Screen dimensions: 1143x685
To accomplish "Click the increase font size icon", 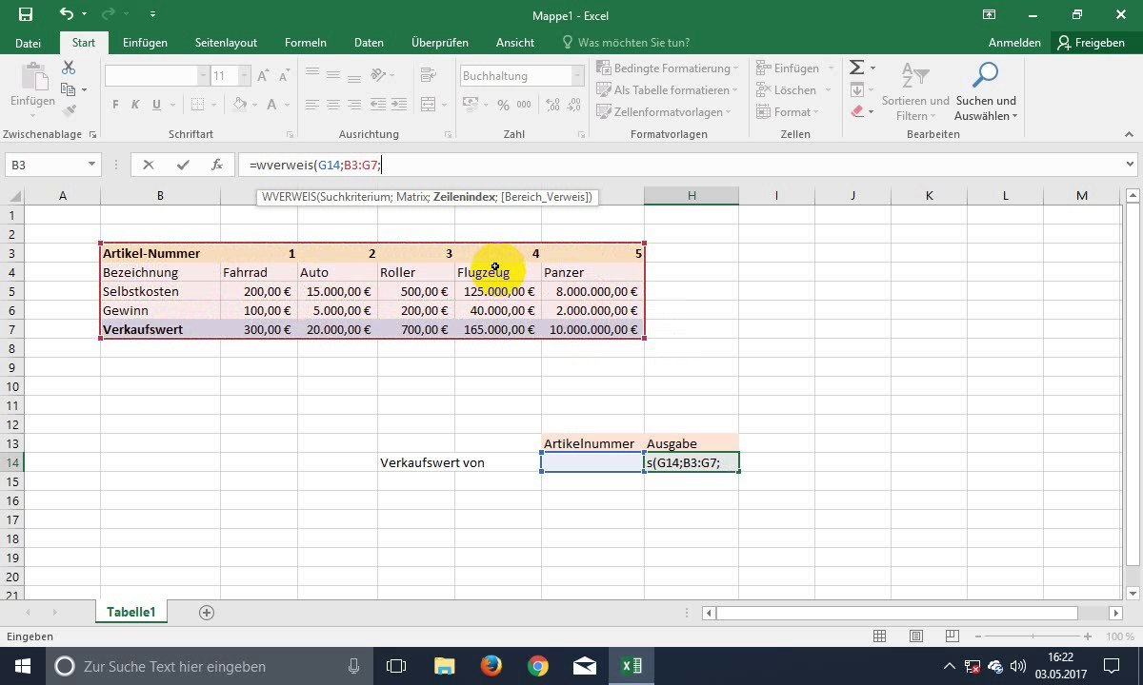I will (x=263, y=76).
